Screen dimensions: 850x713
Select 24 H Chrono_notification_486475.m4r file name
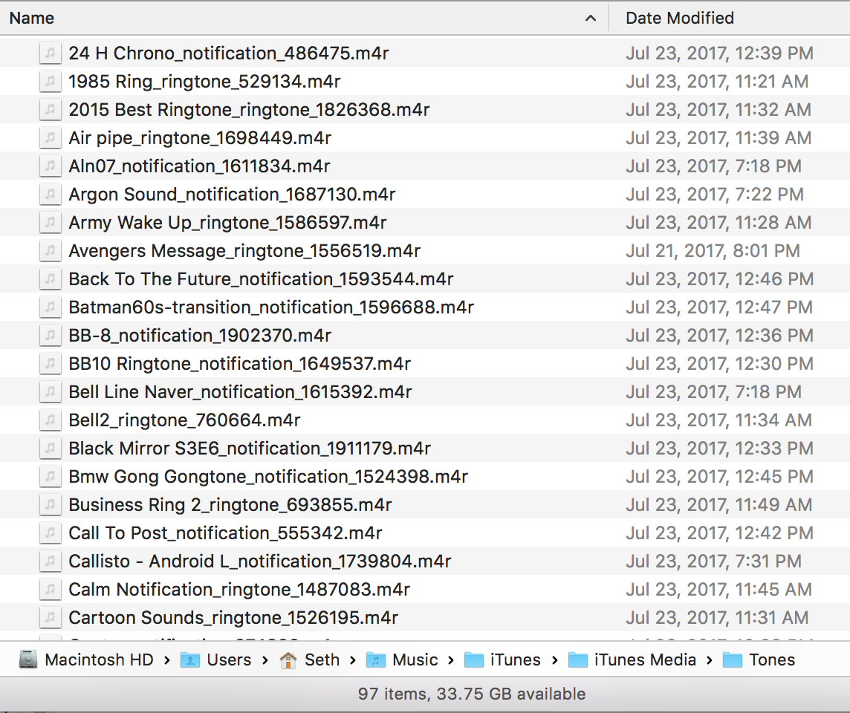[x=228, y=53]
